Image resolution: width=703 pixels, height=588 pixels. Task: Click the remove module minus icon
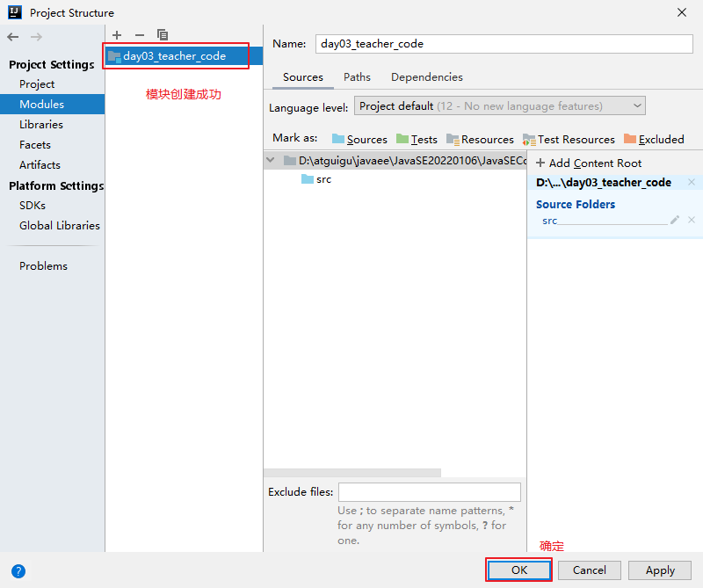tap(139, 35)
